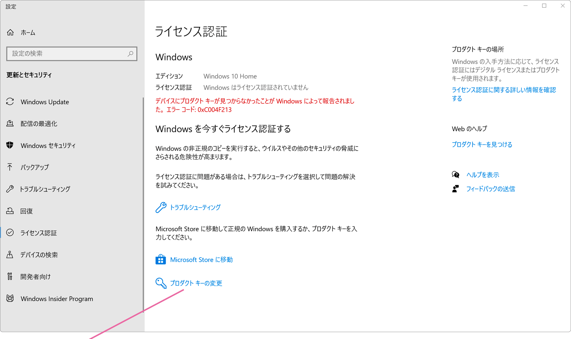Open デバイスの検索 page

39,255
